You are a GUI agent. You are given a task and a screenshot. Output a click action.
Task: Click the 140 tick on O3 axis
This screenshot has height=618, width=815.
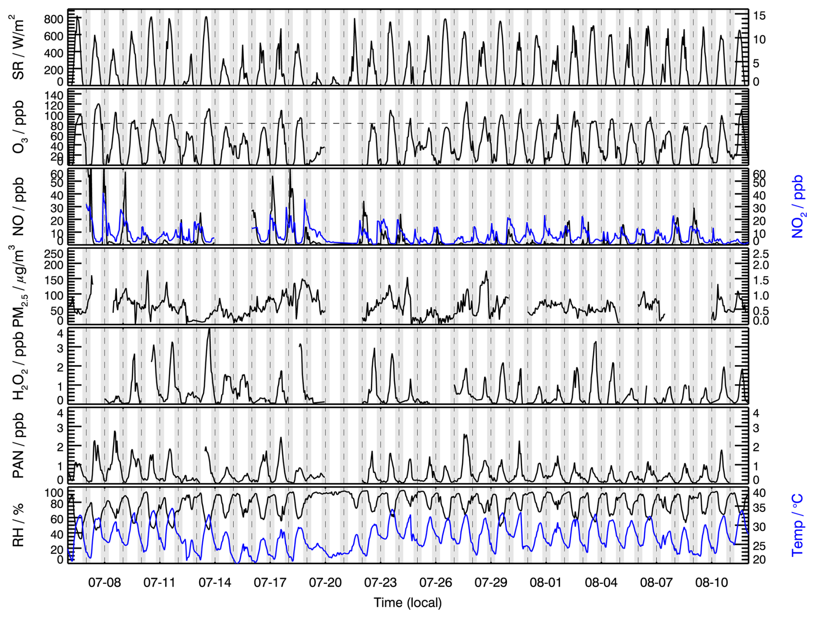(53, 96)
